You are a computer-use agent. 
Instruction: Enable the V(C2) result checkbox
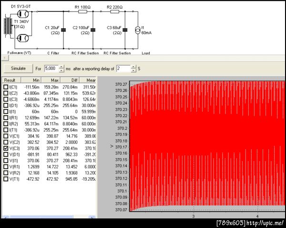coord(6,142)
